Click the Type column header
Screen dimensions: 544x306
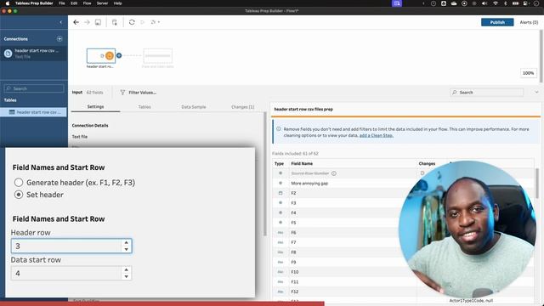pos(279,163)
